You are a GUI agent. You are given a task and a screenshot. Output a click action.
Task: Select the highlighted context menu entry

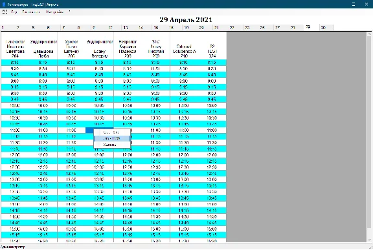[x=112, y=138]
